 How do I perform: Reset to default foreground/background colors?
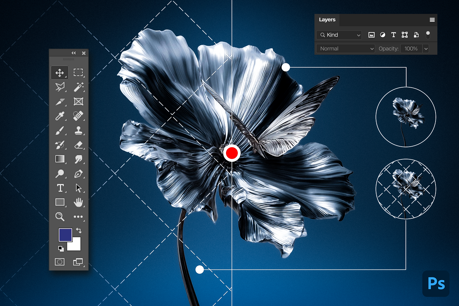pos(61,248)
